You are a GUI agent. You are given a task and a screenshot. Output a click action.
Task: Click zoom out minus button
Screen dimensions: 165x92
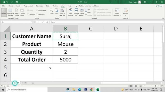pos(144,86)
